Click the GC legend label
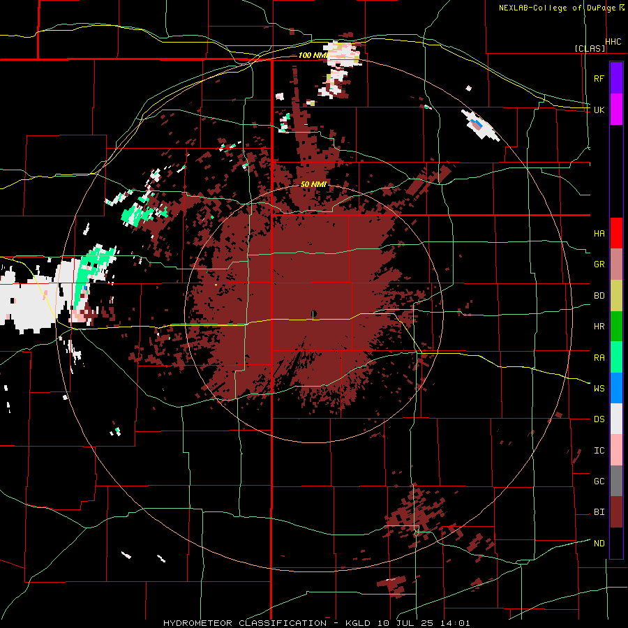This screenshot has height=628, width=628. [599, 481]
